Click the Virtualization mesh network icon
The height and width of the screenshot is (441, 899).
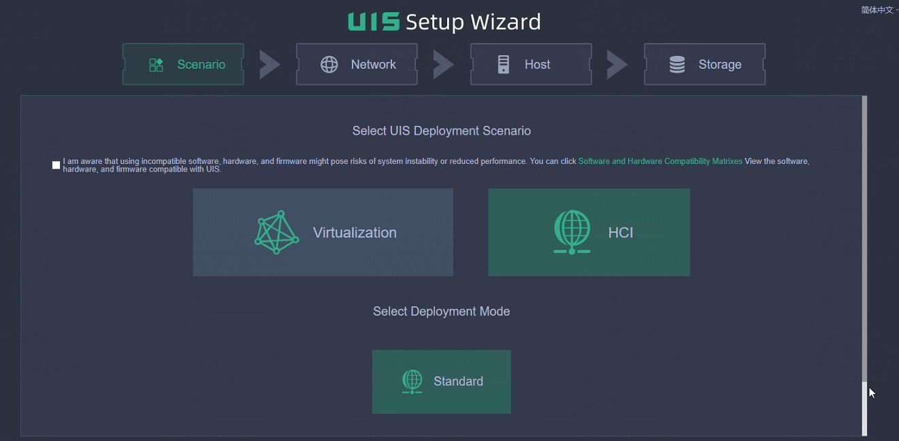[276, 232]
